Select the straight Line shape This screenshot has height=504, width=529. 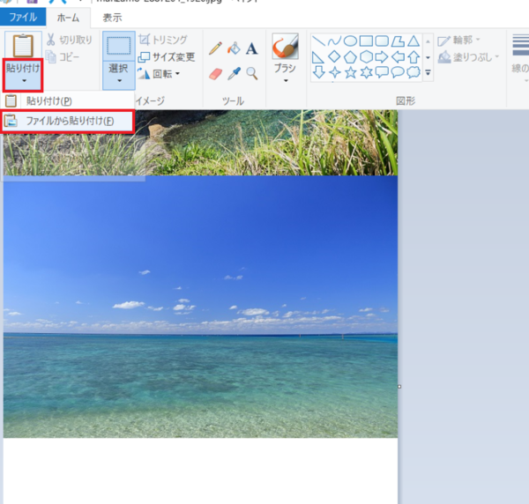click(x=318, y=41)
